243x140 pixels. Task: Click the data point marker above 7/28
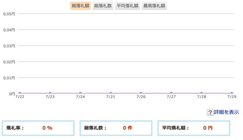[x=202, y=93]
